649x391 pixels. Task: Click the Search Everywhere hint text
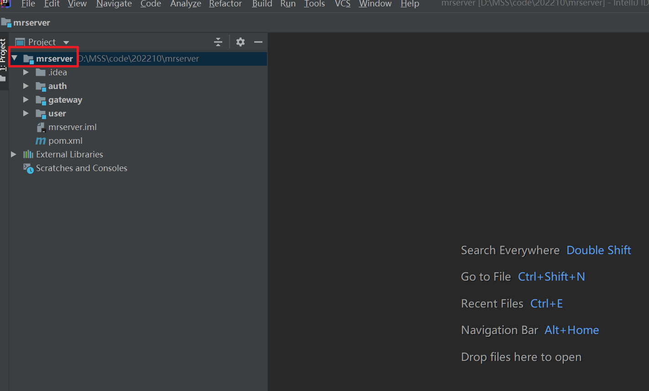510,250
